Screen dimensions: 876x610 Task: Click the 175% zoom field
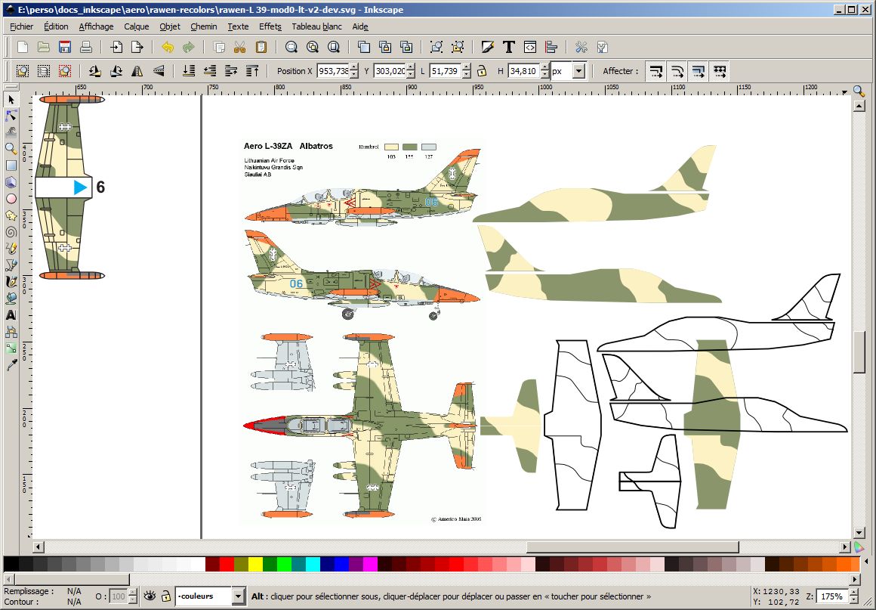coord(833,596)
